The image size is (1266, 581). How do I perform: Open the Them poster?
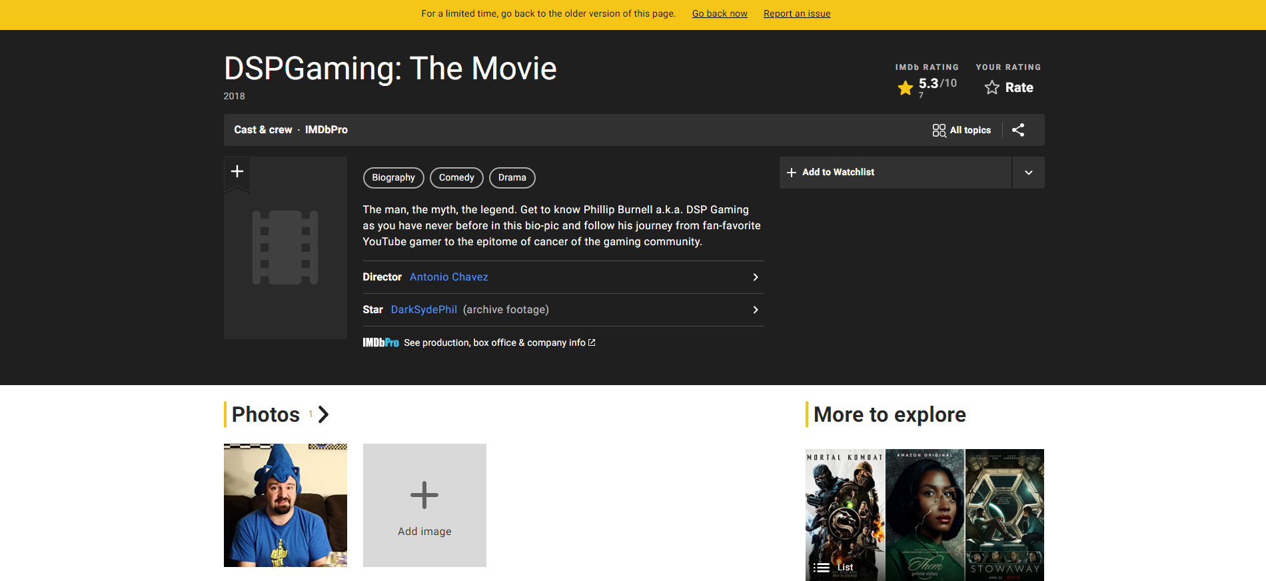tap(925, 515)
